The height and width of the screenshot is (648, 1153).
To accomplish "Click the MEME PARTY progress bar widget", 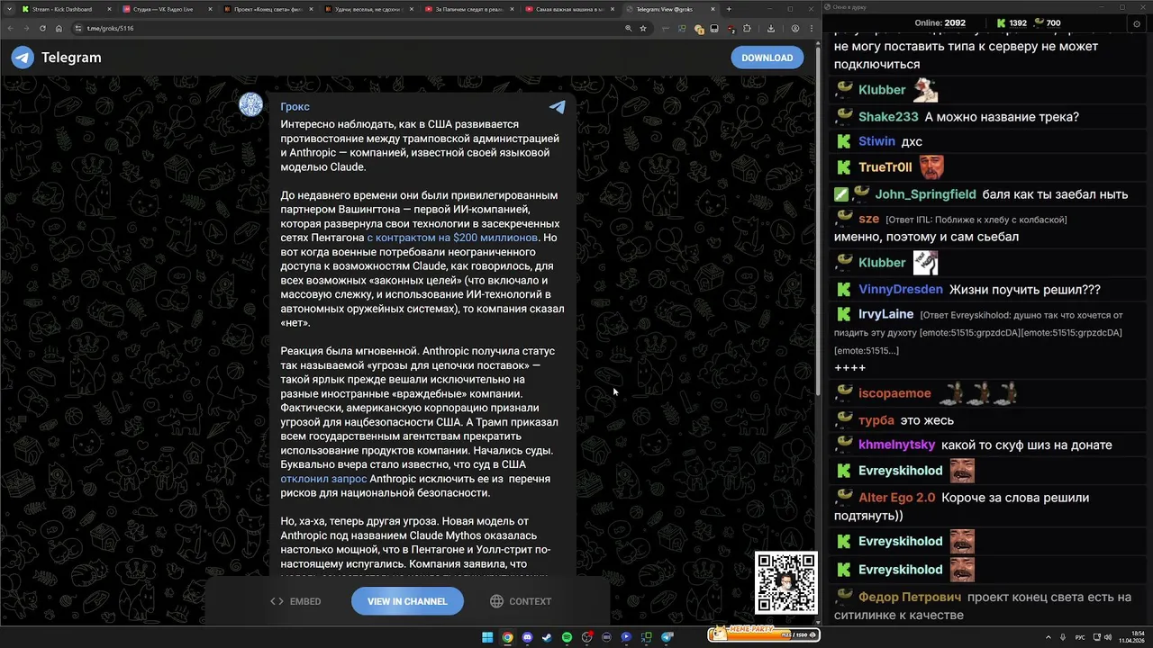I will [762, 634].
